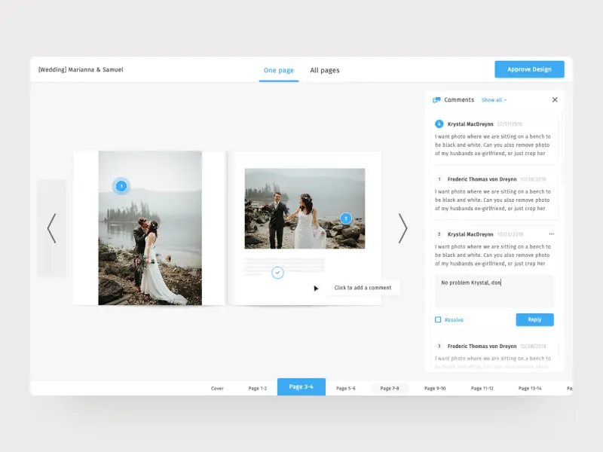The width and height of the screenshot is (603, 452).
Task: Click the 'Comments' panel heading
Action: (x=459, y=100)
